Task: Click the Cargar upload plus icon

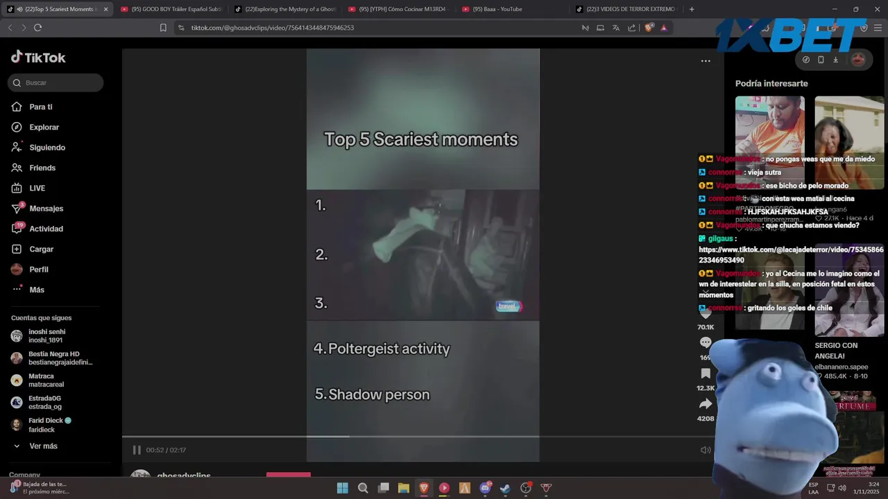Action: click(17, 249)
